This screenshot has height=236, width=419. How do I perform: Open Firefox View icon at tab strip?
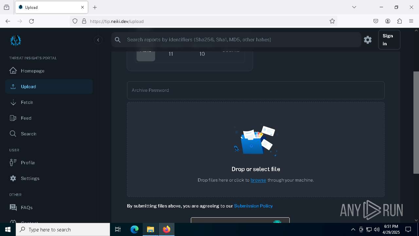[x=7, y=7]
